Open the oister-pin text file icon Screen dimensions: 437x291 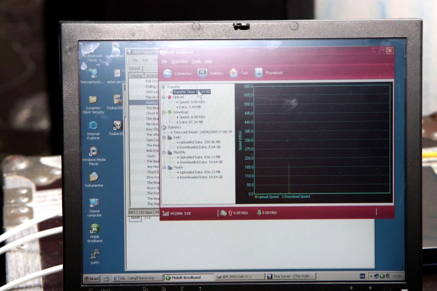click(117, 76)
